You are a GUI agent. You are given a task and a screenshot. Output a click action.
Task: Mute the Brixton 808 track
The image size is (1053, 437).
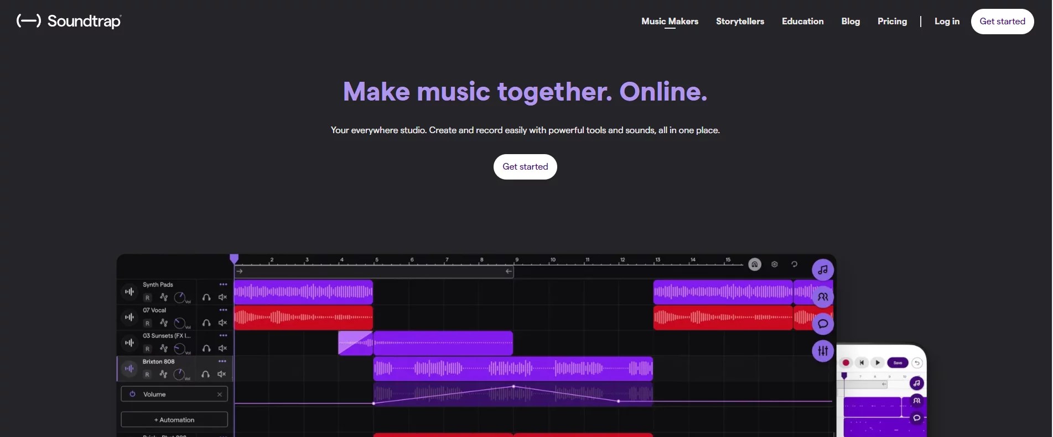pyautogui.click(x=221, y=374)
